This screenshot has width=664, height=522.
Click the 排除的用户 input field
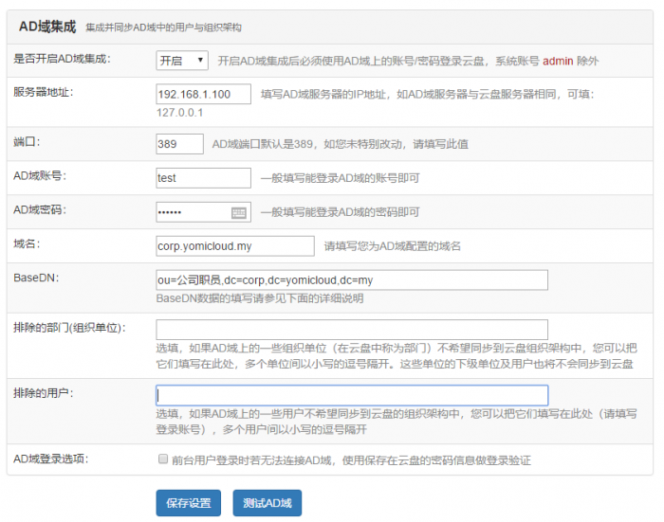[x=352, y=395]
